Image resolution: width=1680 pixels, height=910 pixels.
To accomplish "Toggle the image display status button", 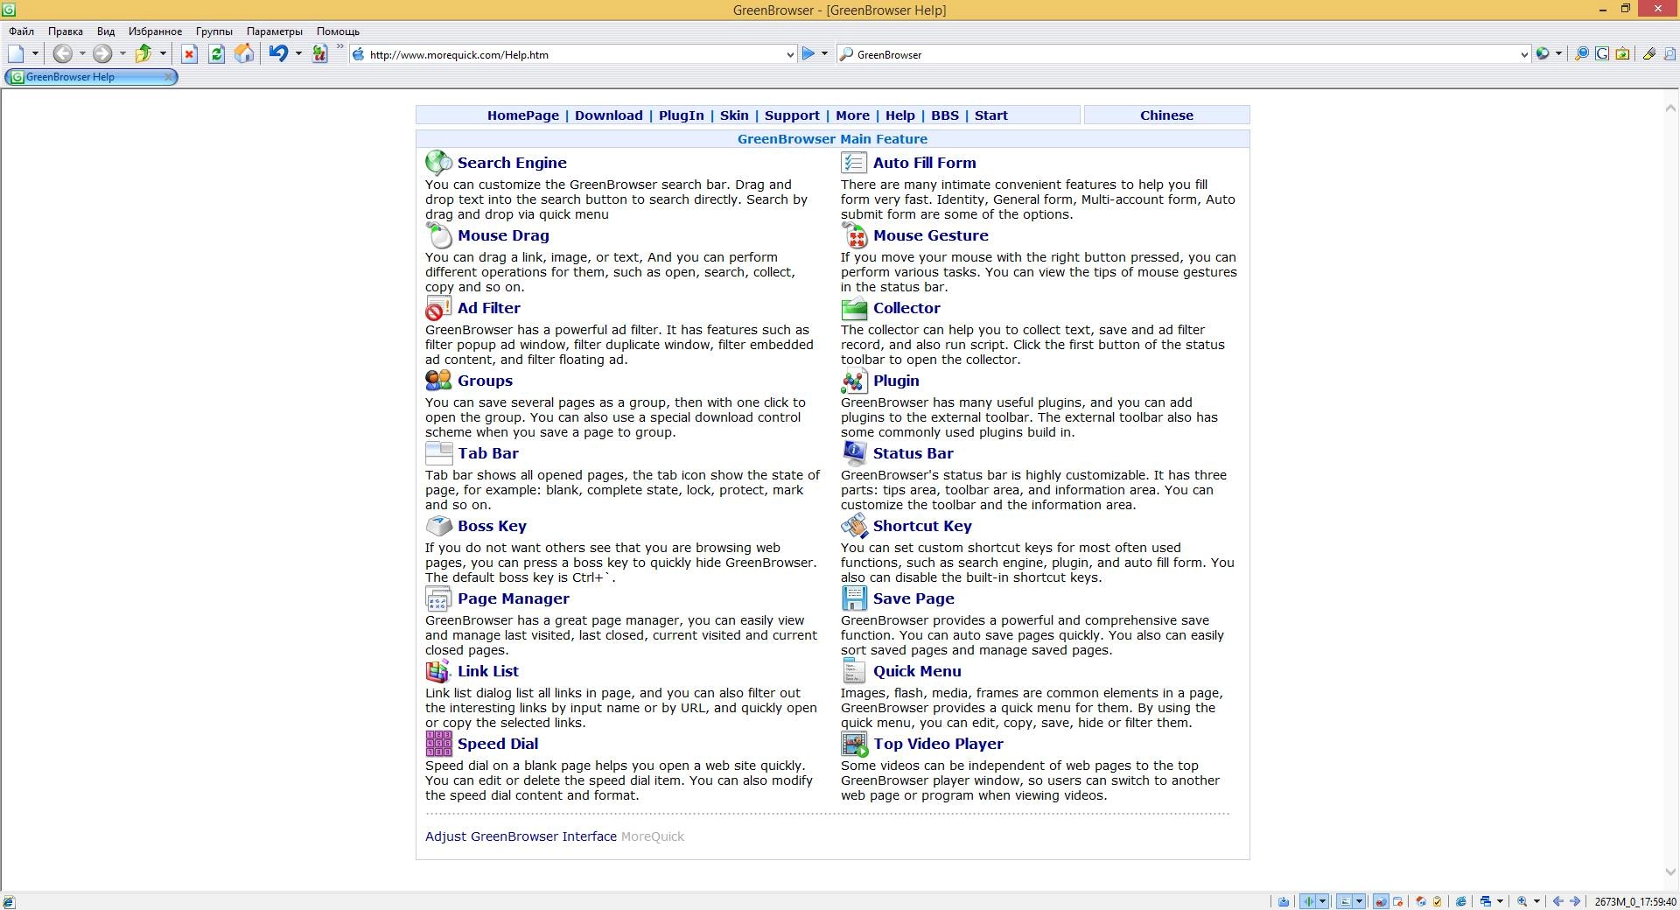I will [1345, 901].
